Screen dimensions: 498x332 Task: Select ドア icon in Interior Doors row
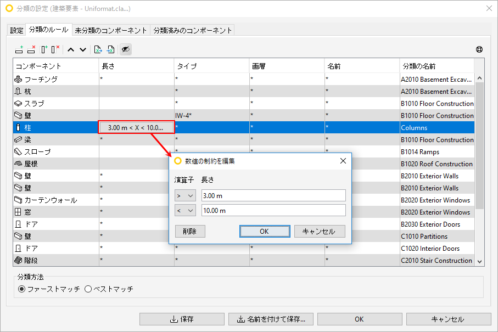18,248
